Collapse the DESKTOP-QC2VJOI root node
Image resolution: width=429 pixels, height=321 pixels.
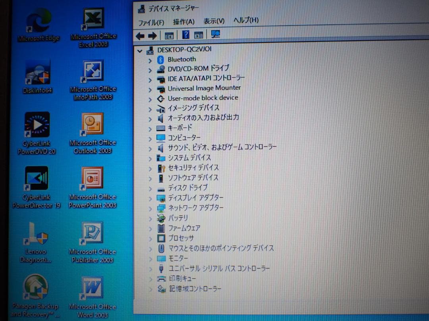tap(140, 51)
